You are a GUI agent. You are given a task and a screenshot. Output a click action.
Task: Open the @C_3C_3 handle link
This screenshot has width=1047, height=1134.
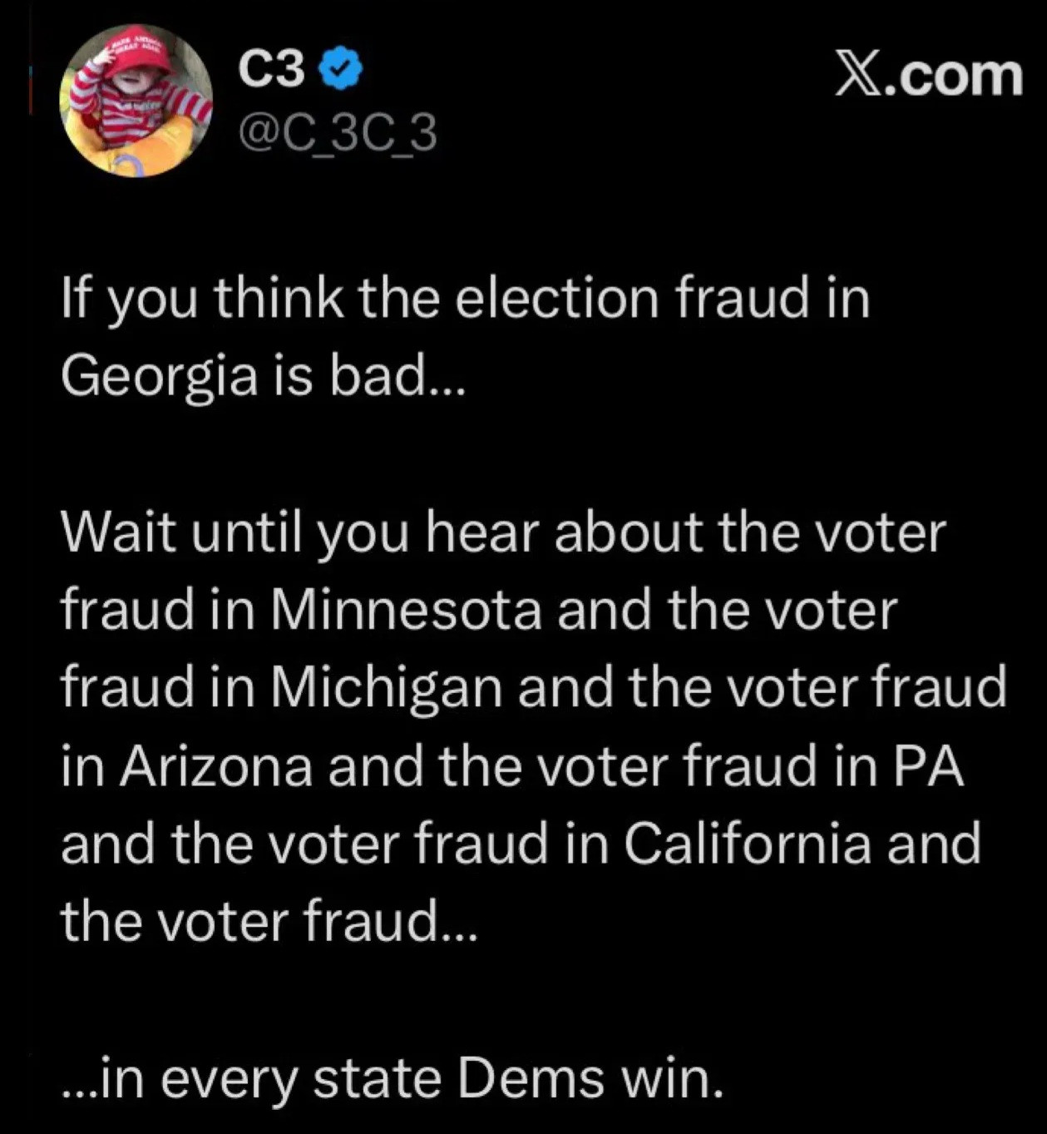(x=337, y=134)
